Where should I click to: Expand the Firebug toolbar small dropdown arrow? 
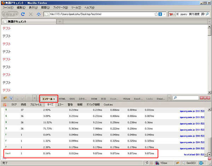click(x=35, y=98)
